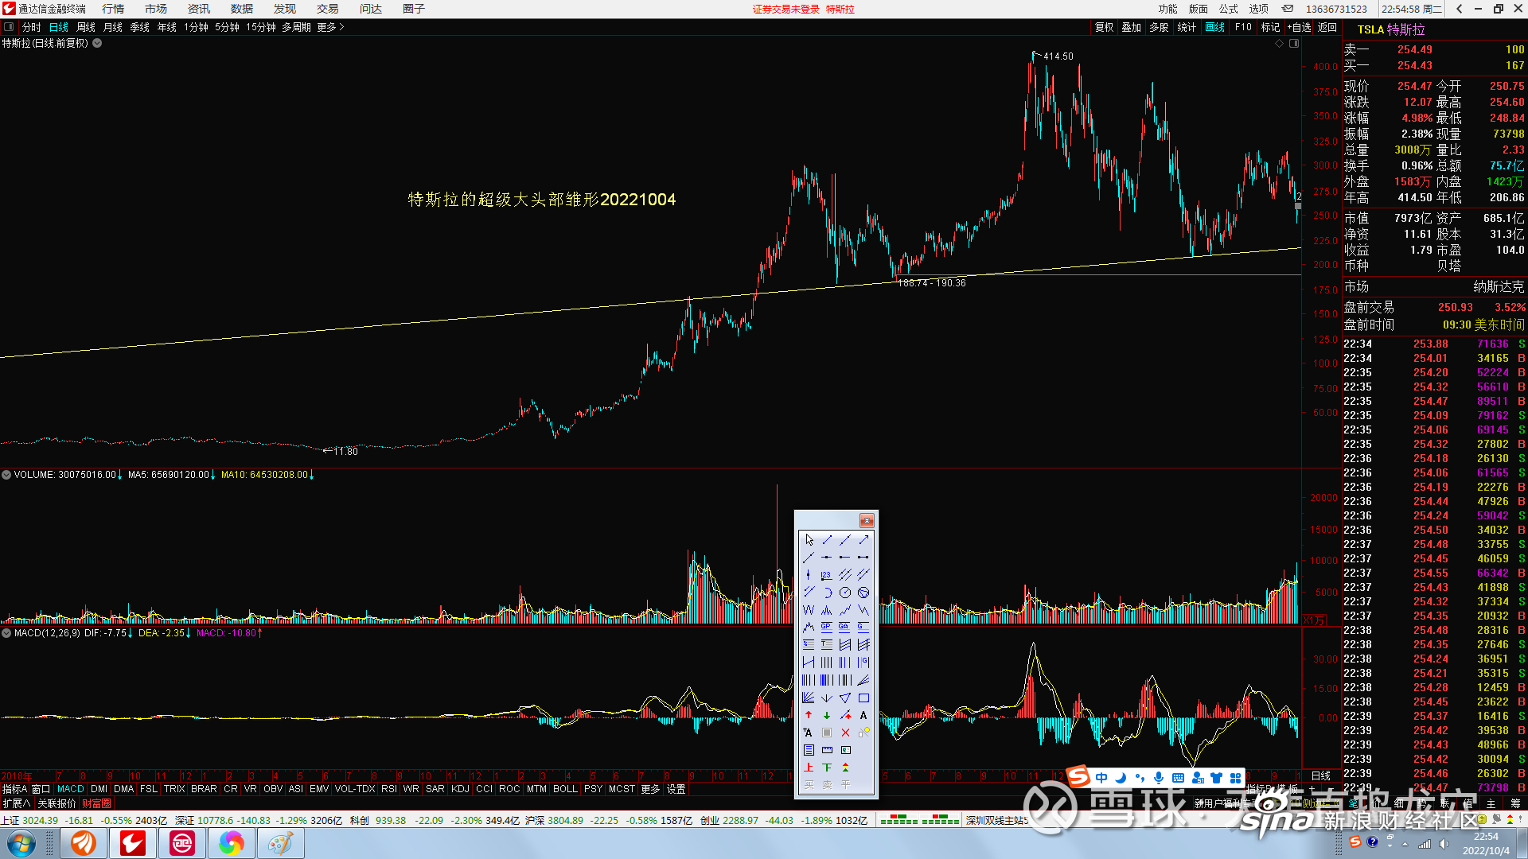Pick the parallel channel lines tool
Screen dimensions: 1528x859
click(845, 574)
